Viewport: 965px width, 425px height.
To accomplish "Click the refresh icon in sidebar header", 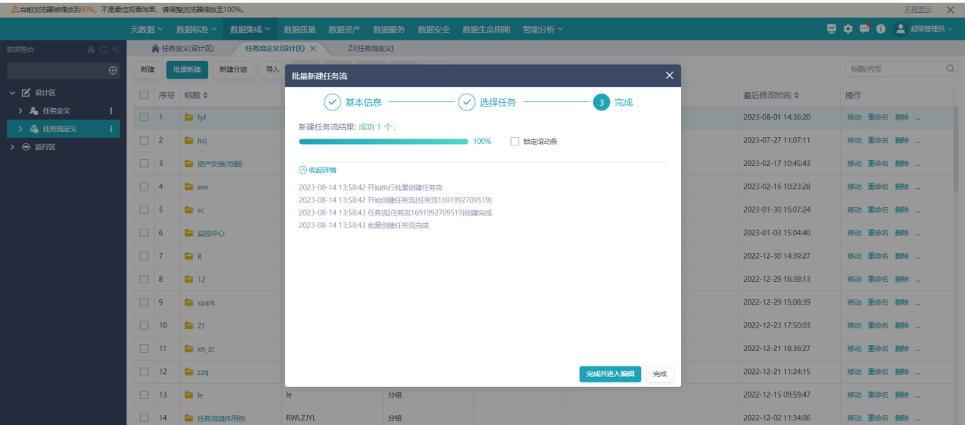I will [x=104, y=50].
